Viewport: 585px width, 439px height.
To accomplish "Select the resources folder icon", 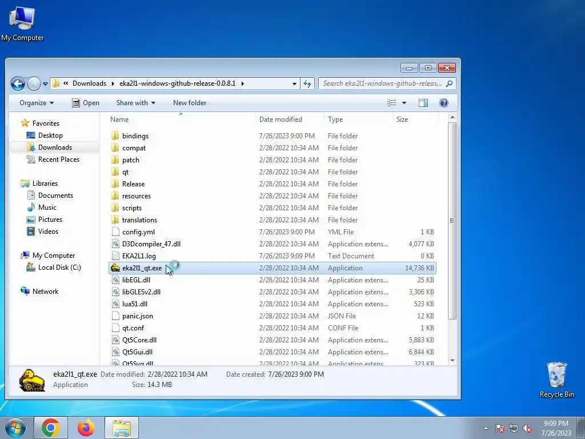I will point(115,195).
